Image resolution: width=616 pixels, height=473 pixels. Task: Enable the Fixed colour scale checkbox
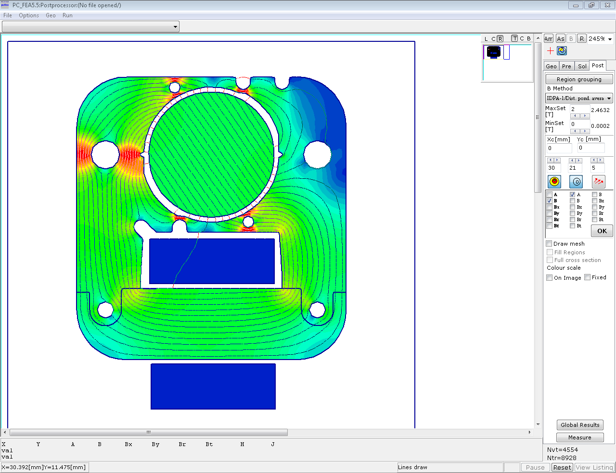point(588,277)
